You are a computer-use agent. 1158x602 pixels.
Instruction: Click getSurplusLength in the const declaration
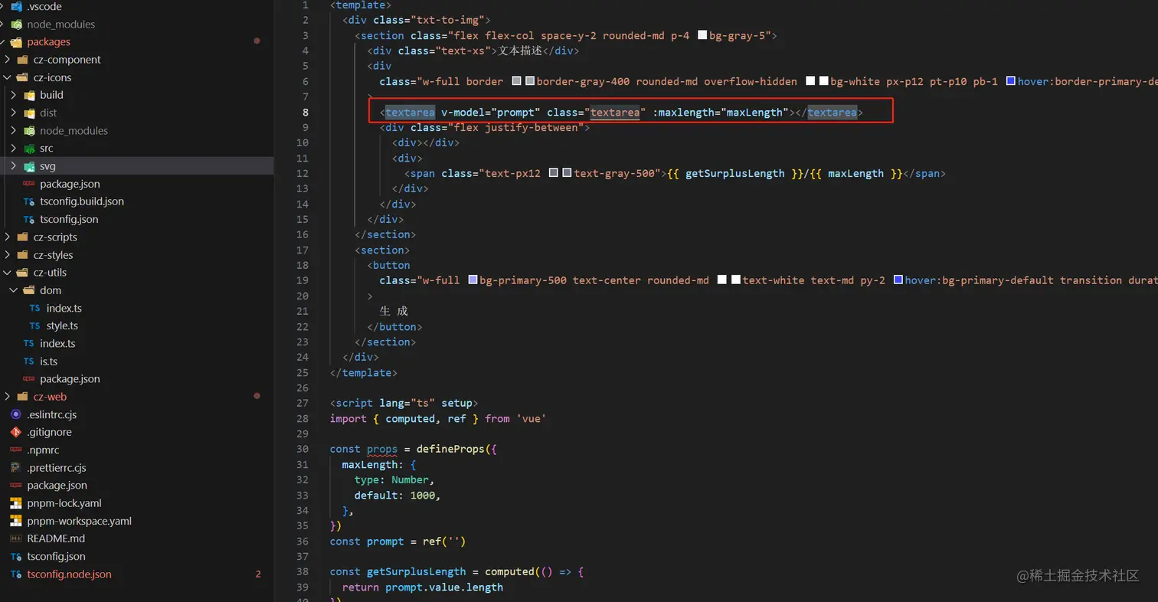pyautogui.click(x=416, y=571)
